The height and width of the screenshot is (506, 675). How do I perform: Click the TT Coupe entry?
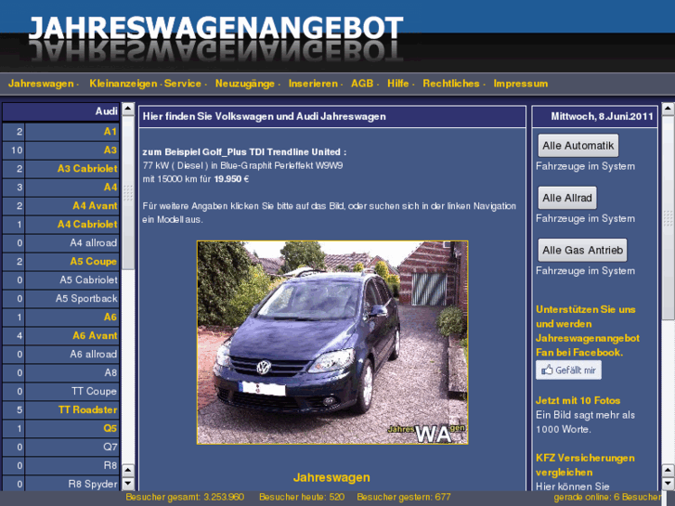95,391
